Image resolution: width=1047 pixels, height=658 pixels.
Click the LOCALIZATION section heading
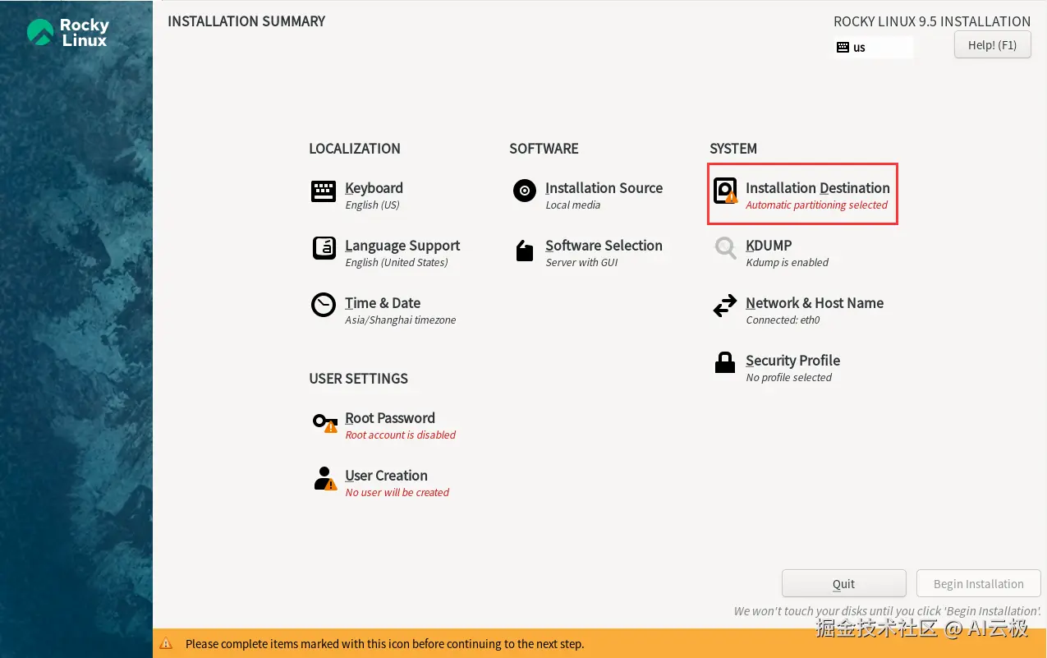pos(355,149)
